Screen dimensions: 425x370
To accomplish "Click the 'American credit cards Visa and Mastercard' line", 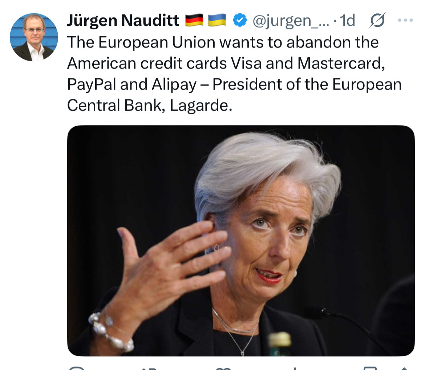I will pyautogui.click(x=226, y=63).
